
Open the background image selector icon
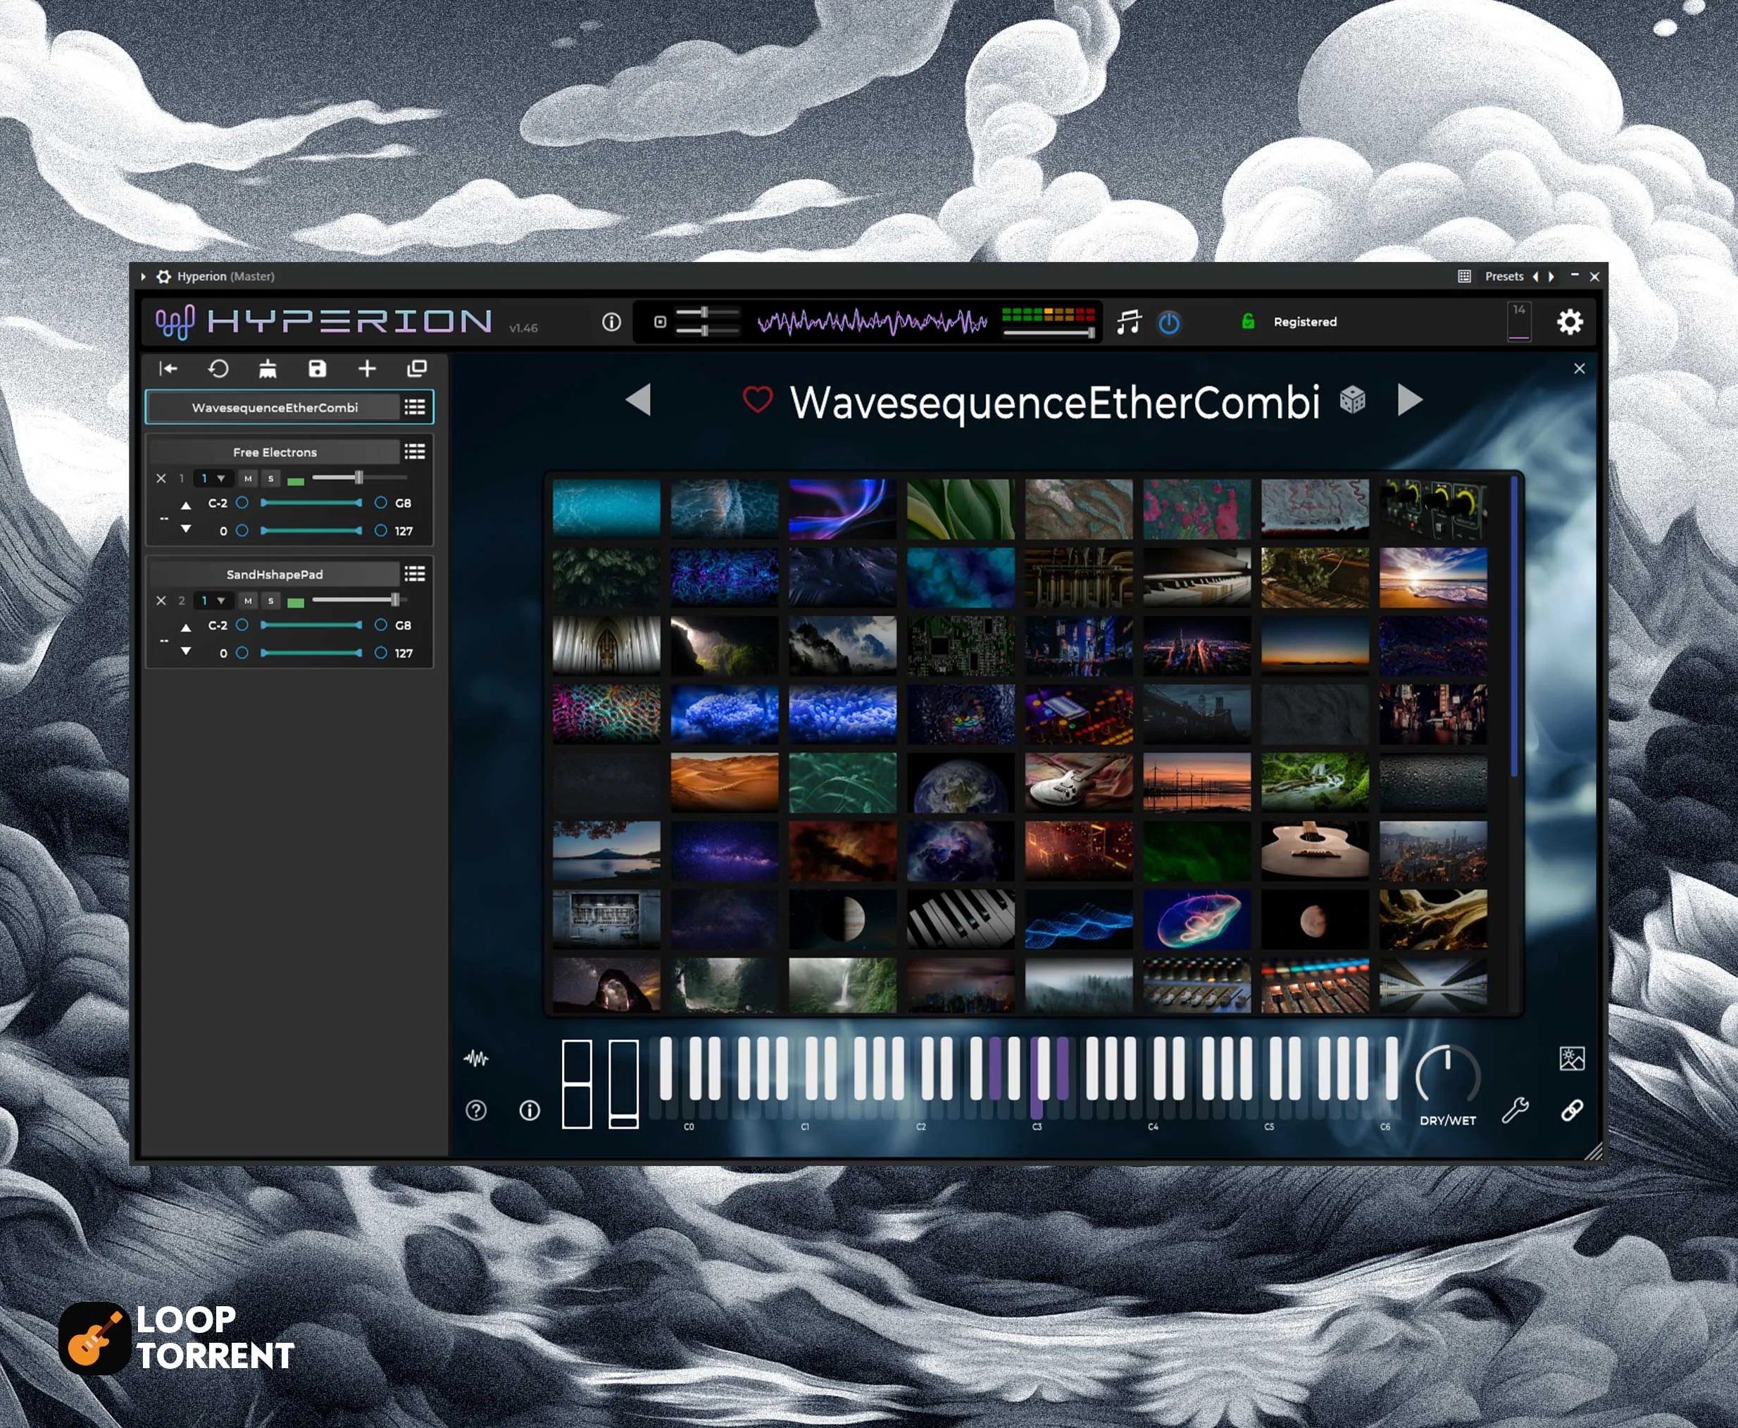click(x=1572, y=1060)
